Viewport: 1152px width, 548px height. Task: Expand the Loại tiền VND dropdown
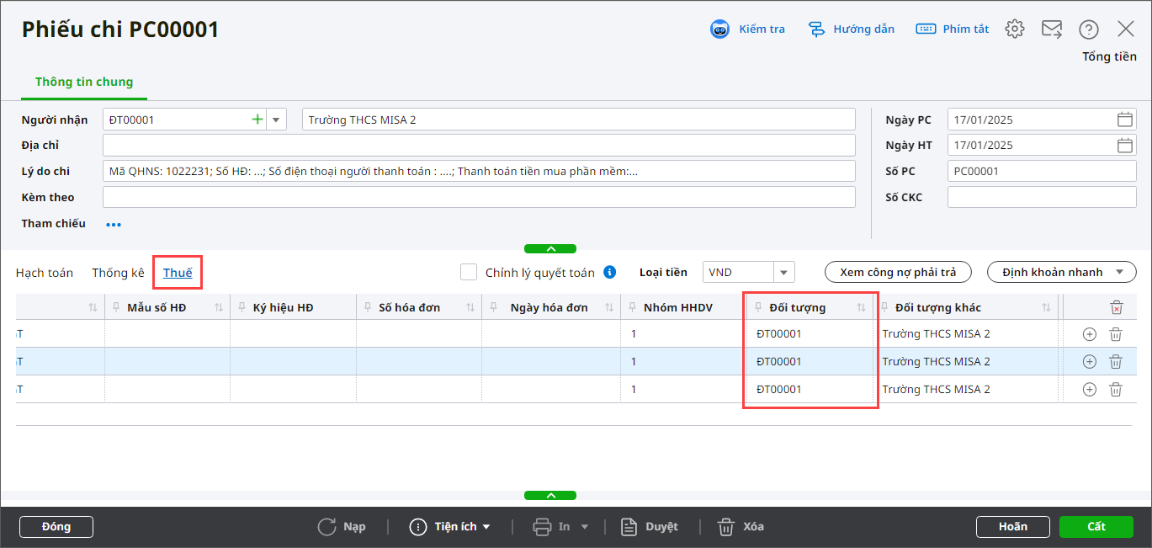(x=783, y=272)
